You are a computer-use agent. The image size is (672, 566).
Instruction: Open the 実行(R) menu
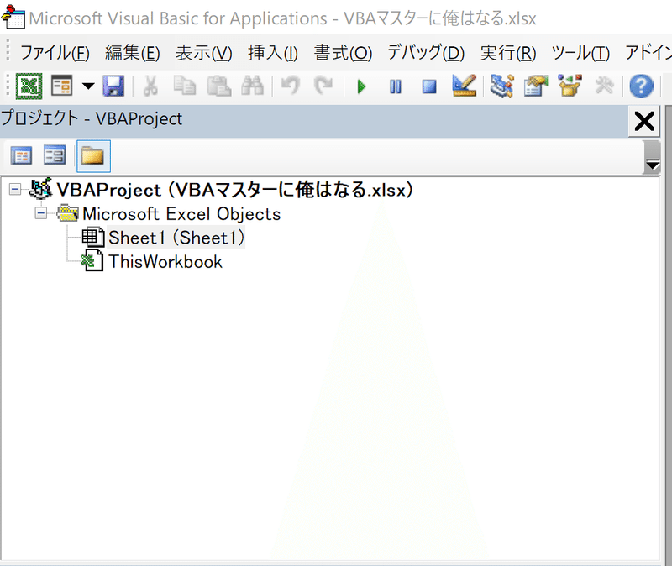point(508,53)
